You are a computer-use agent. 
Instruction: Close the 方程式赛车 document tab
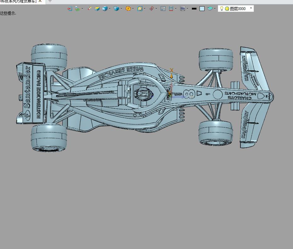tap(40, 1)
